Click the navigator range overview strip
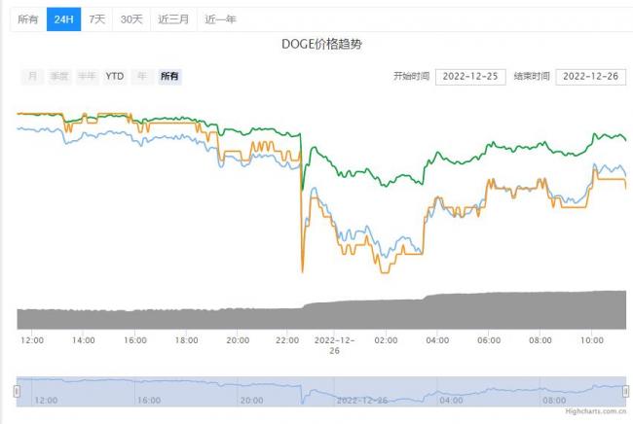 [x=321, y=391]
